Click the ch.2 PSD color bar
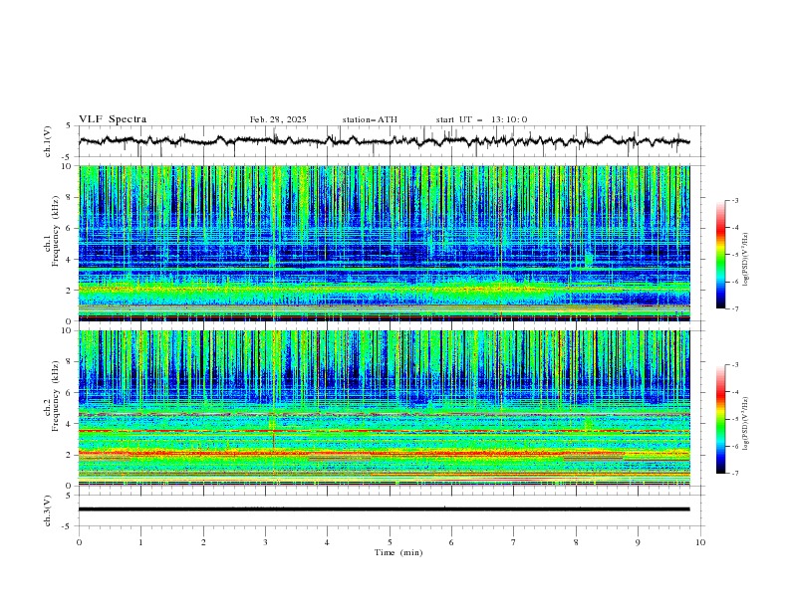789x609 pixels. 721,419
